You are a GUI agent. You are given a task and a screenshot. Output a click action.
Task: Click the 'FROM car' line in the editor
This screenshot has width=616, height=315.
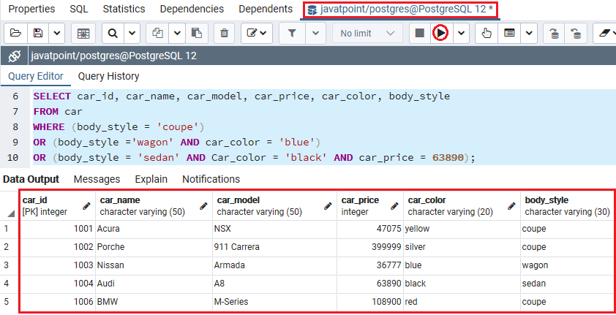point(58,112)
